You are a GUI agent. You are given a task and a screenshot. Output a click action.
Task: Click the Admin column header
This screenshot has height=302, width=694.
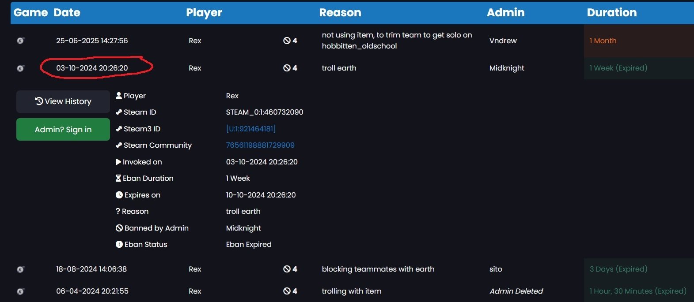(x=505, y=12)
